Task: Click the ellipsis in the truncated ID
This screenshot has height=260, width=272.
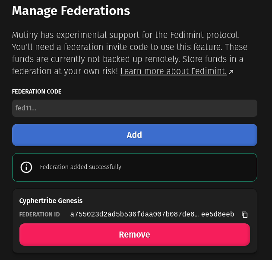Action: [x=197, y=215]
